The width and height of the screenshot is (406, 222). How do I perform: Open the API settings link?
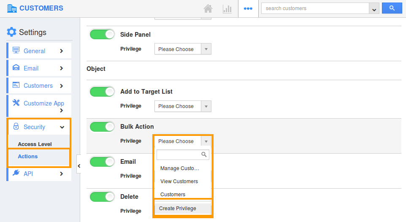coord(28,174)
